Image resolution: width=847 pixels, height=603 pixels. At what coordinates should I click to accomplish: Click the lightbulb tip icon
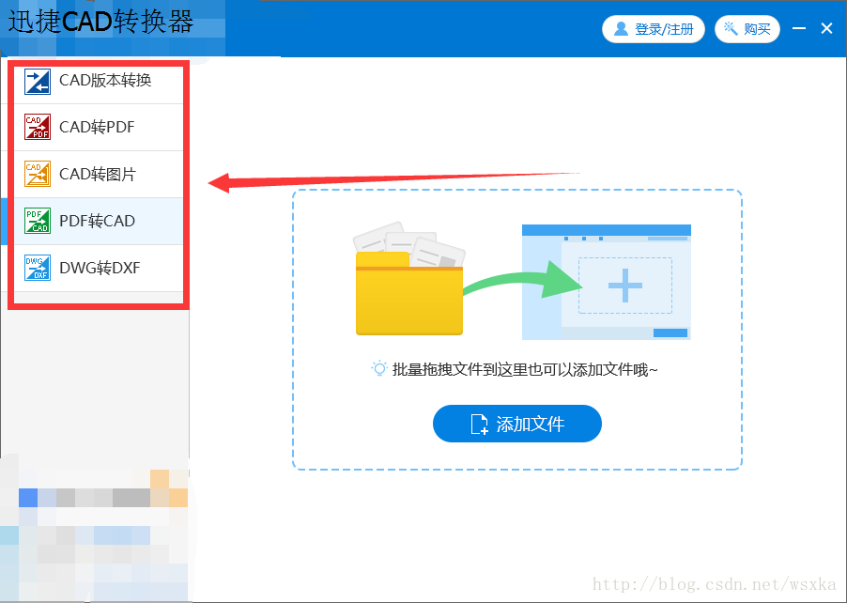[379, 369]
